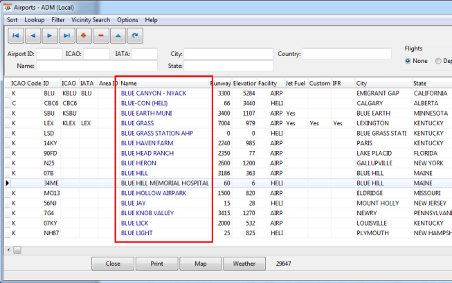
Task: Open the Options menu
Action: click(x=127, y=20)
